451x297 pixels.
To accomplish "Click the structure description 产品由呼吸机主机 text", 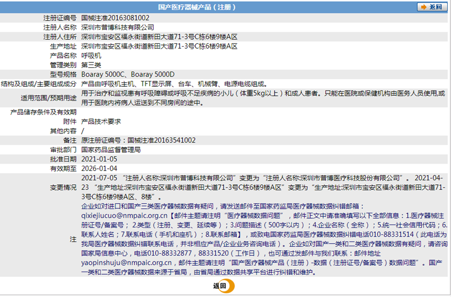I will [175, 84].
